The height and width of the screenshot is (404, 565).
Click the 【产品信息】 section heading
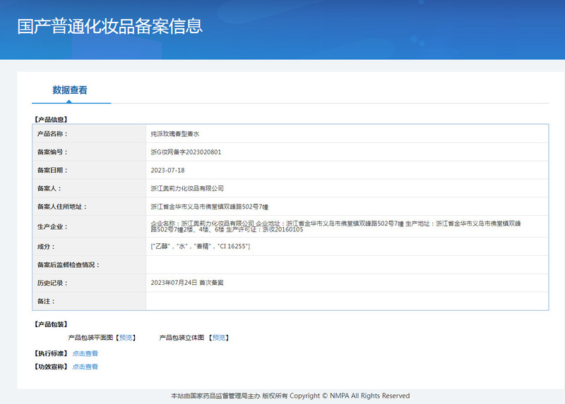[x=50, y=119]
